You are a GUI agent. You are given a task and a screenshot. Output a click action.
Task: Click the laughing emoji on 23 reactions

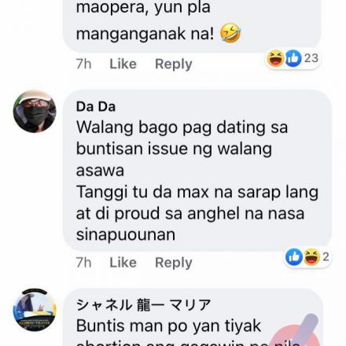(x=275, y=58)
